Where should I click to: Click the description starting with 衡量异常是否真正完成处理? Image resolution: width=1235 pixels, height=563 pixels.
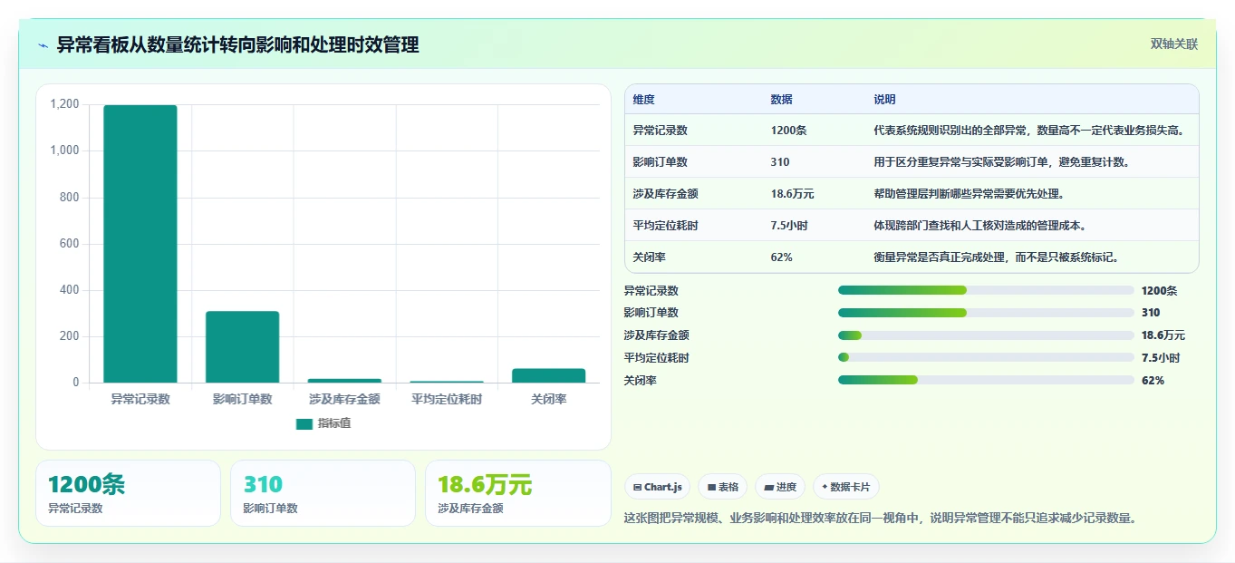coord(996,257)
